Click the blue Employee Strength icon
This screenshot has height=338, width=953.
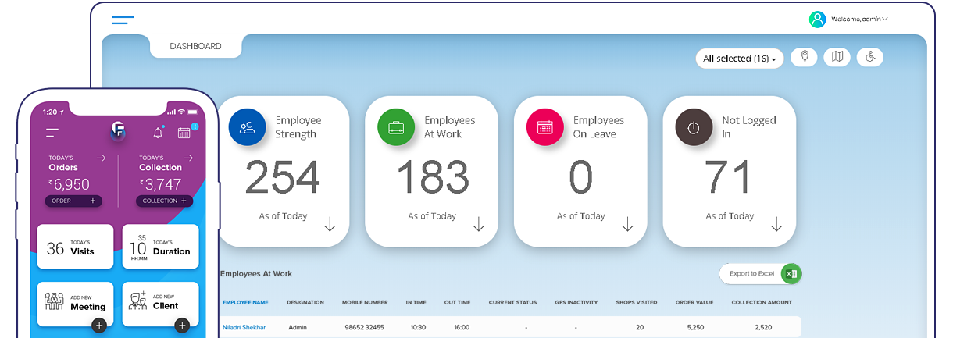pyautogui.click(x=248, y=127)
